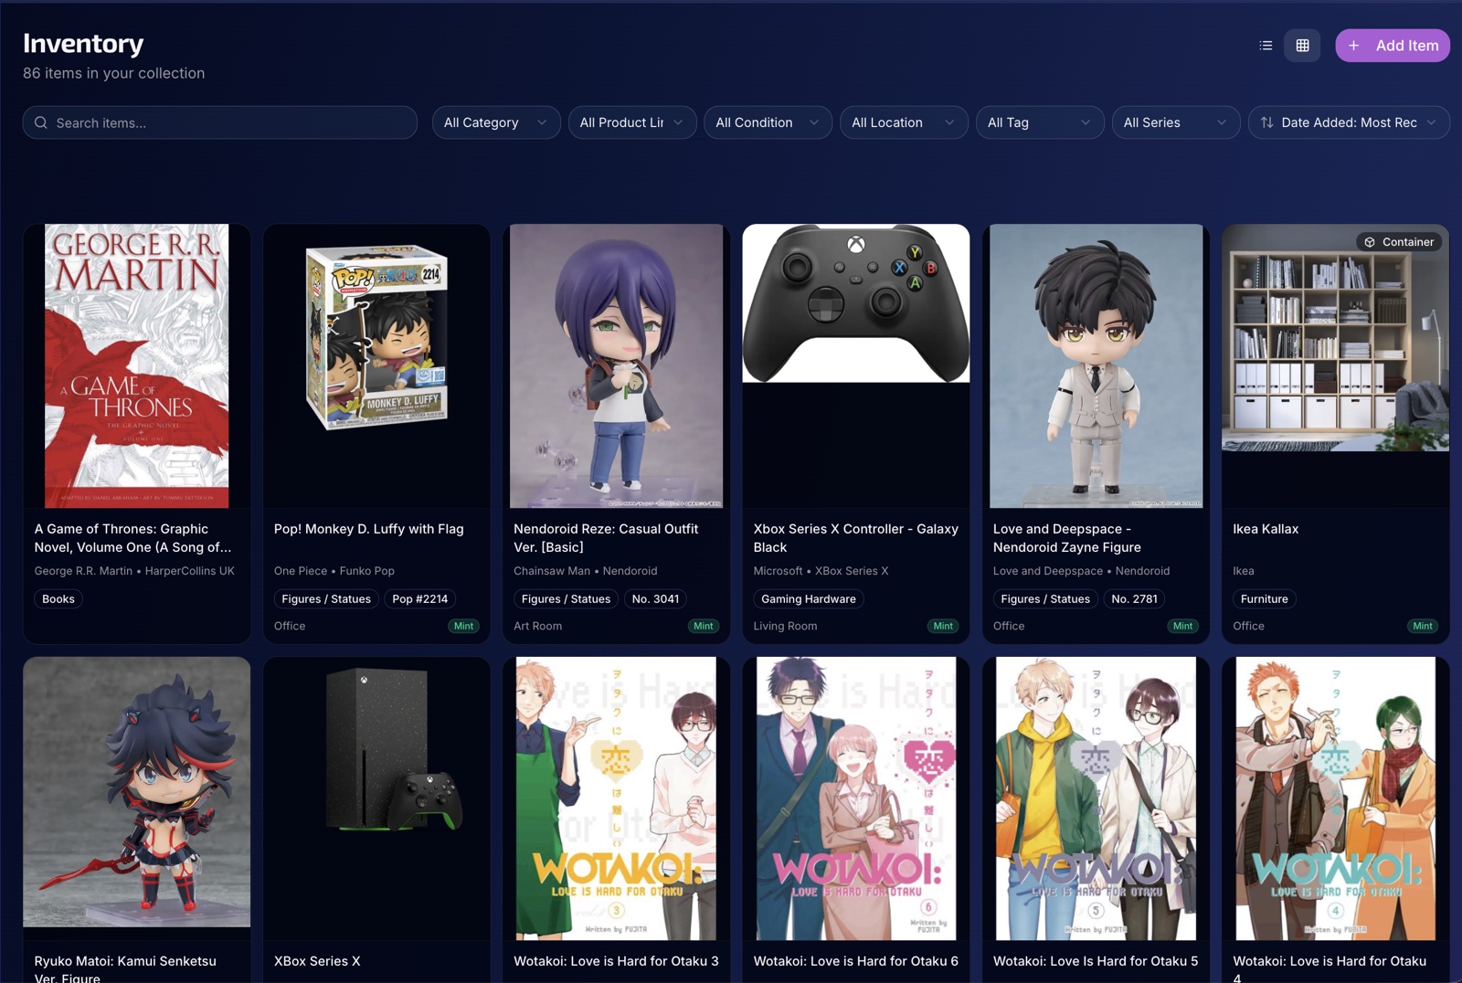Open the All Location dropdown

[904, 122]
